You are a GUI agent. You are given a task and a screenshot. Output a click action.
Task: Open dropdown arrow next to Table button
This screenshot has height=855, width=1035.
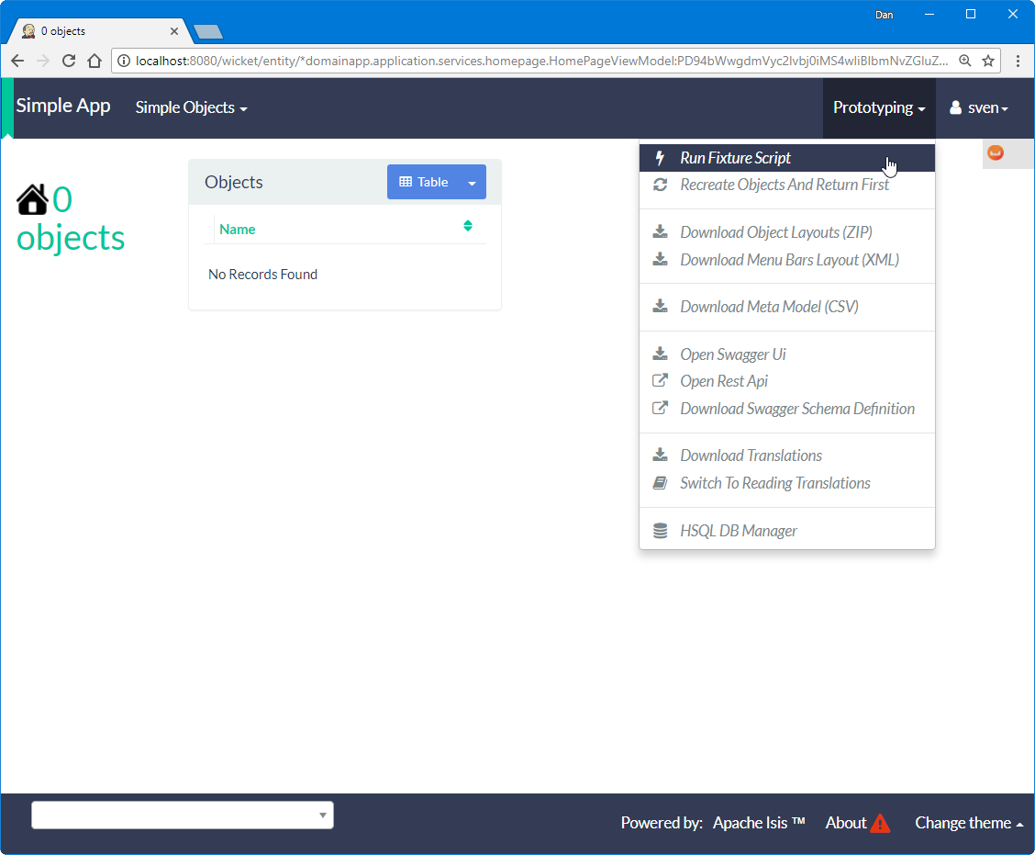[x=472, y=183]
